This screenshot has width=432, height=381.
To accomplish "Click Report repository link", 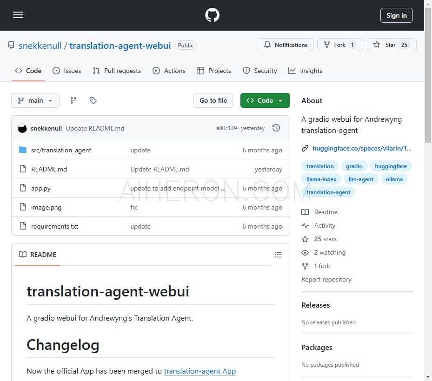I will click(326, 279).
